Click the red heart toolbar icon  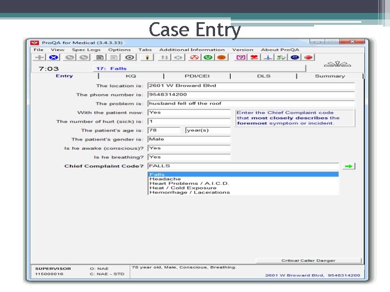[x=254, y=58]
